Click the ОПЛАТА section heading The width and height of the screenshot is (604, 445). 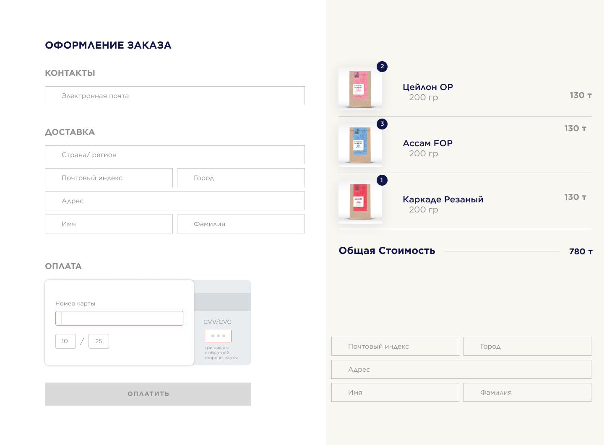(x=63, y=266)
